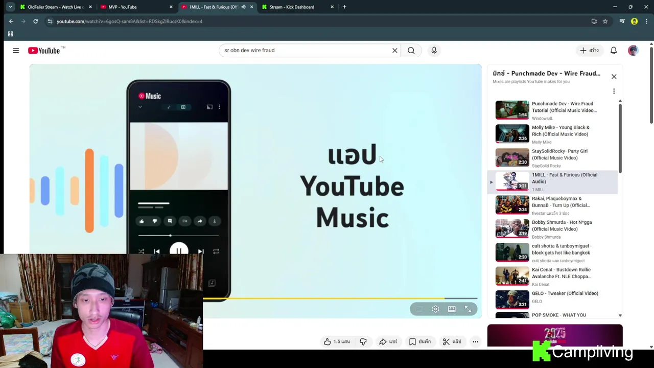Like the video (1.5 แสน)
The width and height of the screenshot is (654, 368).
point(337,341)
